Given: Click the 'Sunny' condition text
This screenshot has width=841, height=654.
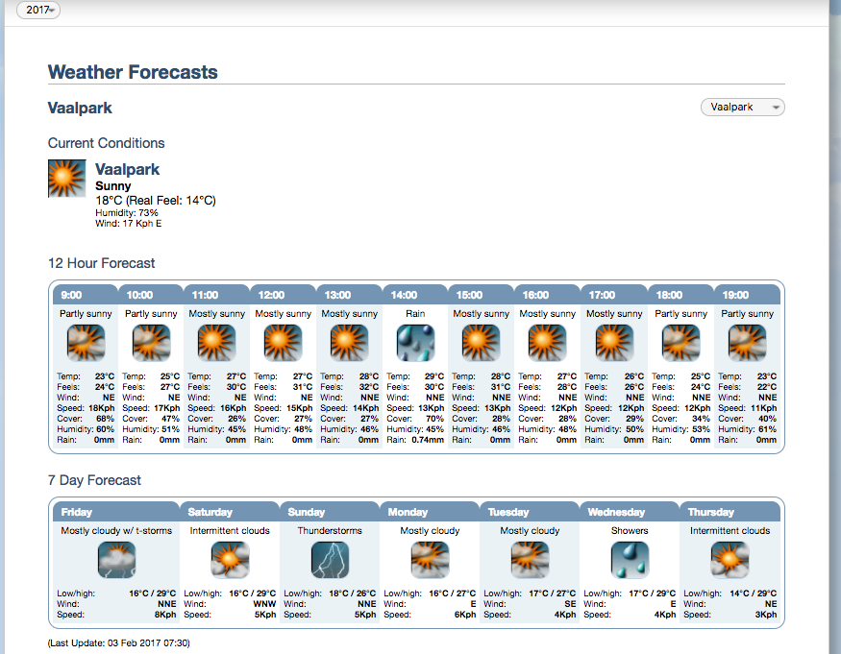Looking at the screenshot, I should click(113, 186).
